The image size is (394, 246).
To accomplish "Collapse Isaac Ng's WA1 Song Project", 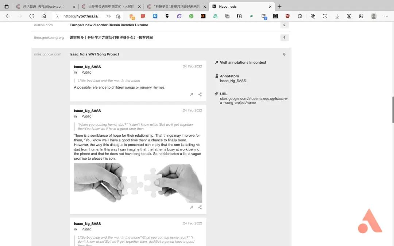I will point(94,54).
